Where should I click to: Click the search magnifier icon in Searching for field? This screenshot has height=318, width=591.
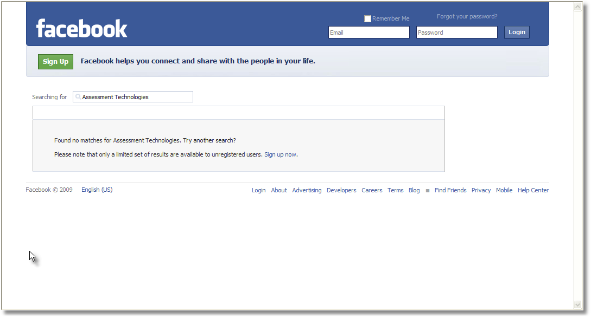[x=78, y=97]
